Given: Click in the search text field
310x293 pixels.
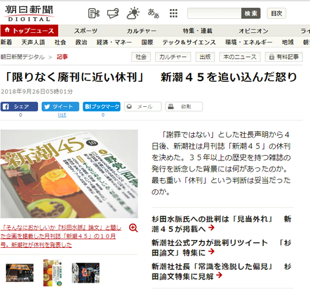Looking at the screenshot, I should click(x=214, y=14).
